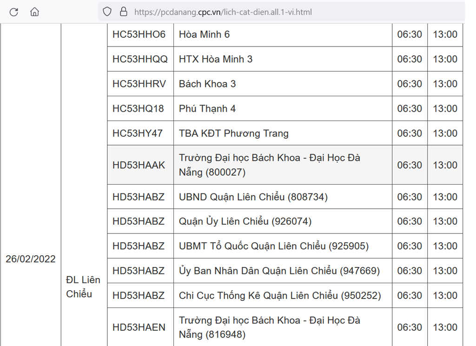476x346 pixels.
Task: Go to the browser home page icon
Action: 34,12
